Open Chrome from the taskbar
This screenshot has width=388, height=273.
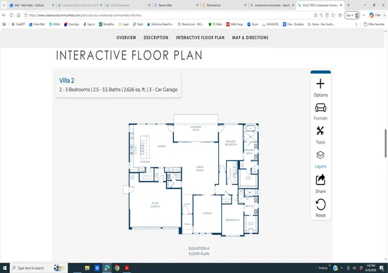tap(117, 268)
